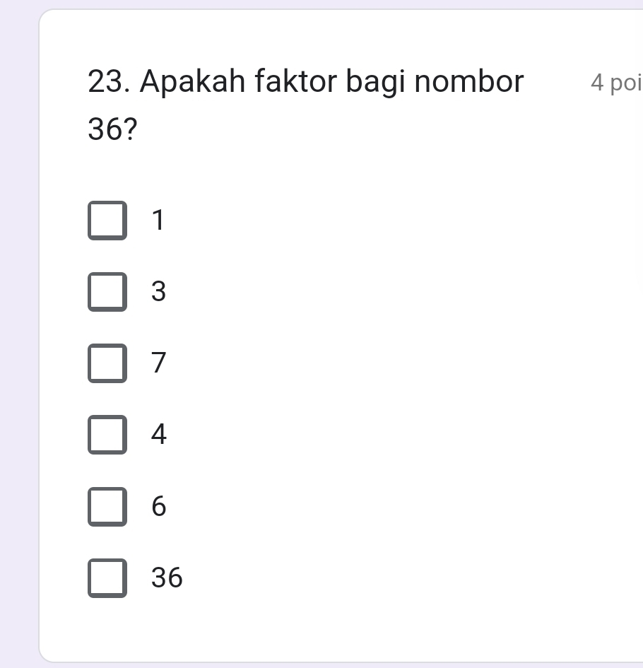Select answer 6 by clicking its label

158,506
